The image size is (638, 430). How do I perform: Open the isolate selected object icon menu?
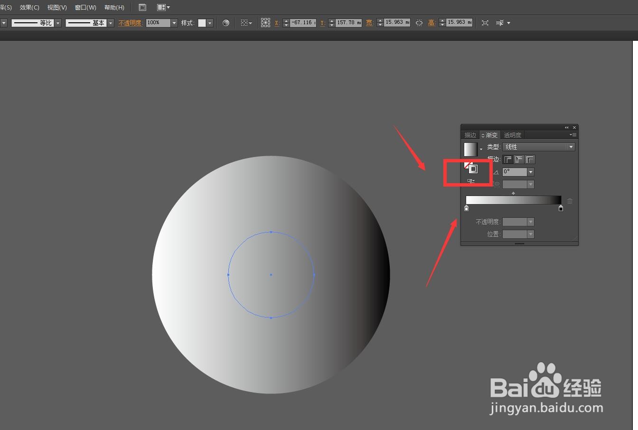503,23
